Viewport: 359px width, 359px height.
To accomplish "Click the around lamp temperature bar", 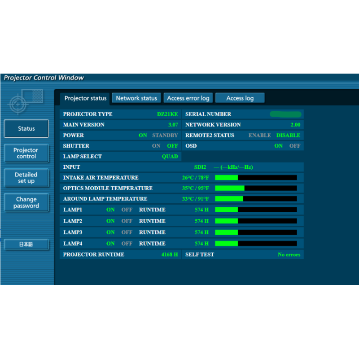I will click(256, 199).
